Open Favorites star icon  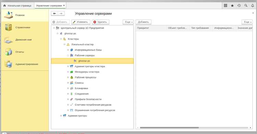(232, 5)
